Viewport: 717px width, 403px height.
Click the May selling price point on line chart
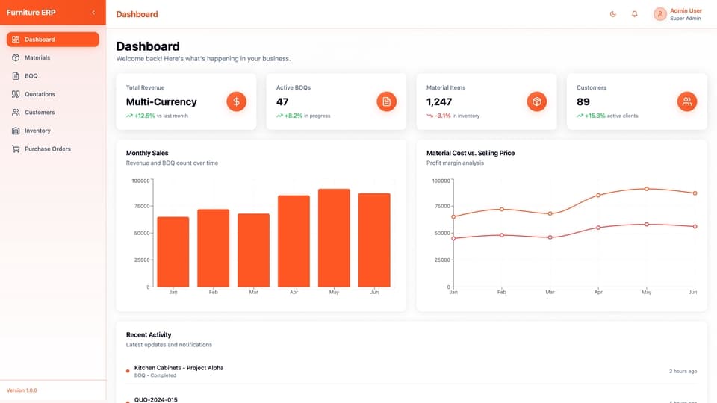[x=647, y=189]
